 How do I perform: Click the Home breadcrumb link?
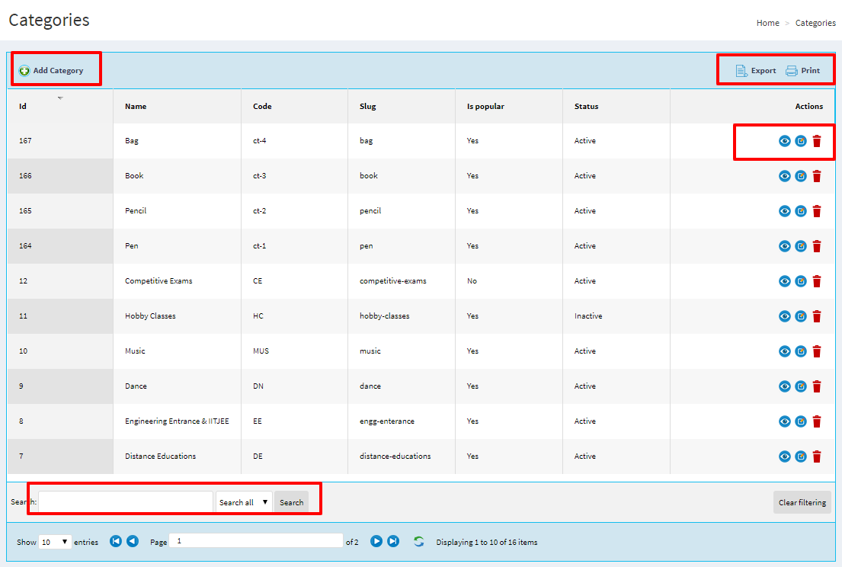[x=767, y=23]
